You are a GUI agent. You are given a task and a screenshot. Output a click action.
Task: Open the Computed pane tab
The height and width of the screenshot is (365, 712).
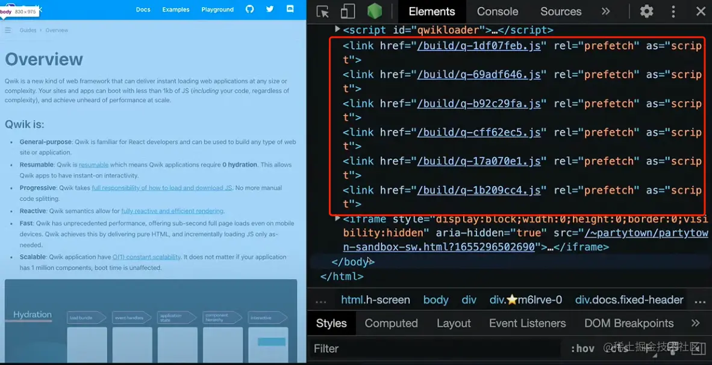click(391, 324)
